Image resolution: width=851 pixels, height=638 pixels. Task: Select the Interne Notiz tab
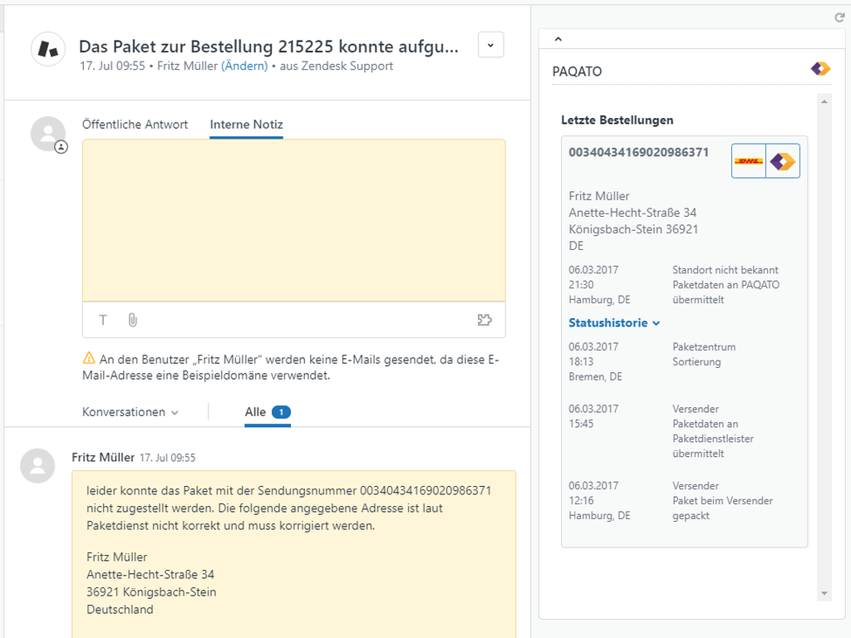[x=246, y=125]
